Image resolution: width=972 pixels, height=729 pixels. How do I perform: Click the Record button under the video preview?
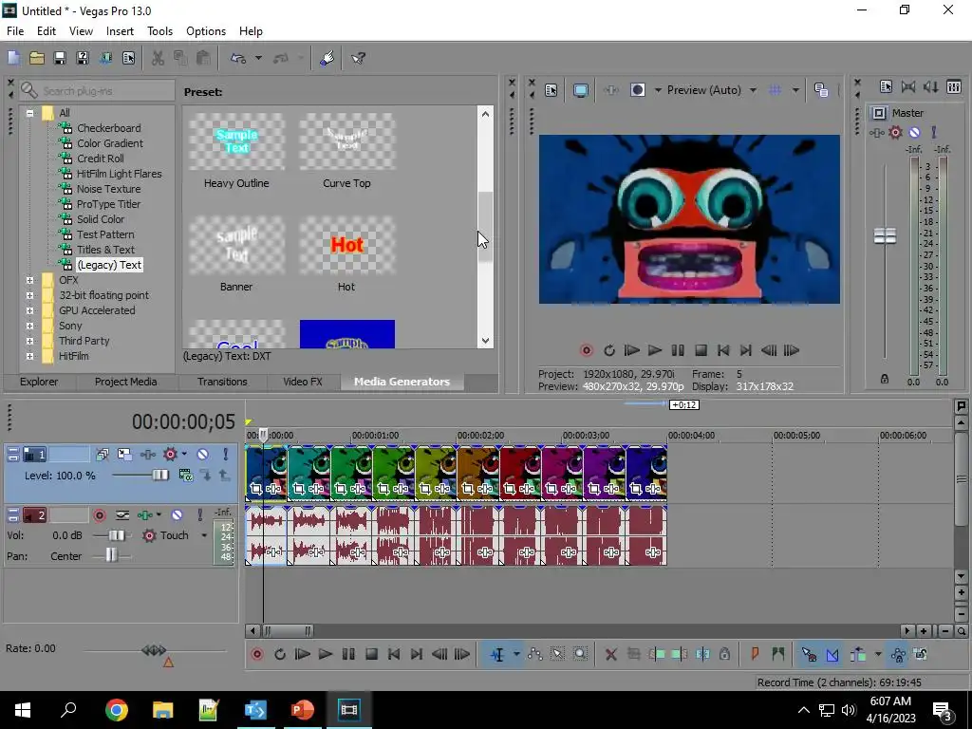pos(586,351)
